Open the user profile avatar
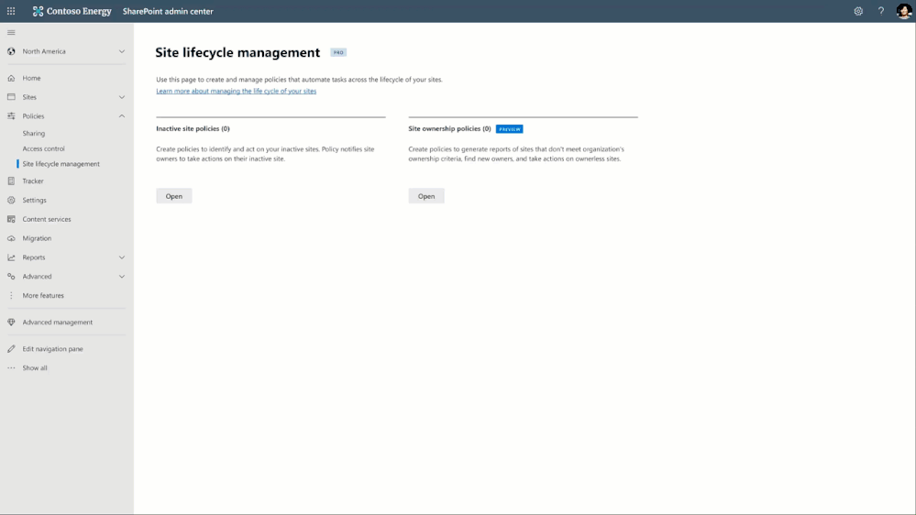This screenshot has width=916, height=515. [x=904, y=11]
